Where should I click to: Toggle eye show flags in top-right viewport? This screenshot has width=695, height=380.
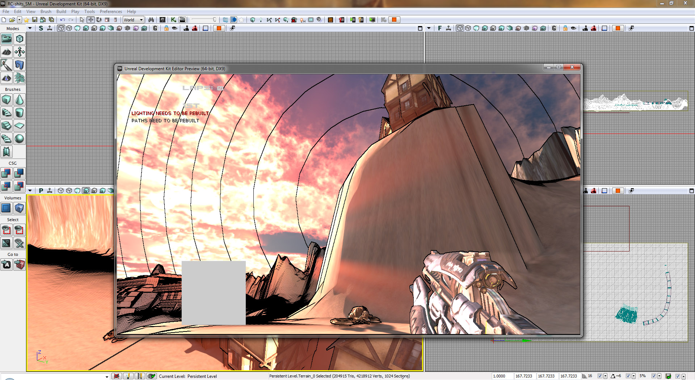573,28
